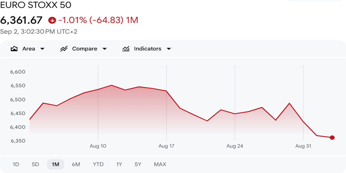
Task: Select the 1D time range
Action: pyautogui.click(x=16, y=164)
